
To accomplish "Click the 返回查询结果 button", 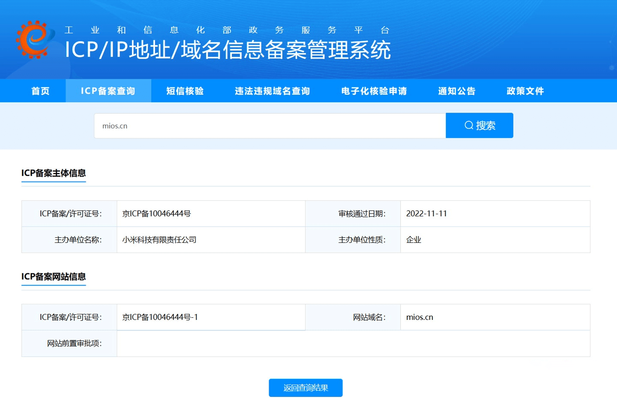I will click(x=306, y=388).
